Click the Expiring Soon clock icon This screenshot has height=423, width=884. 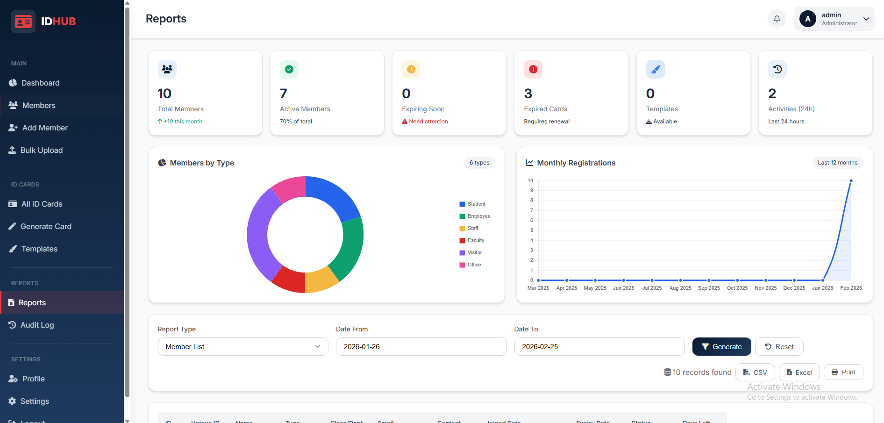411,69
